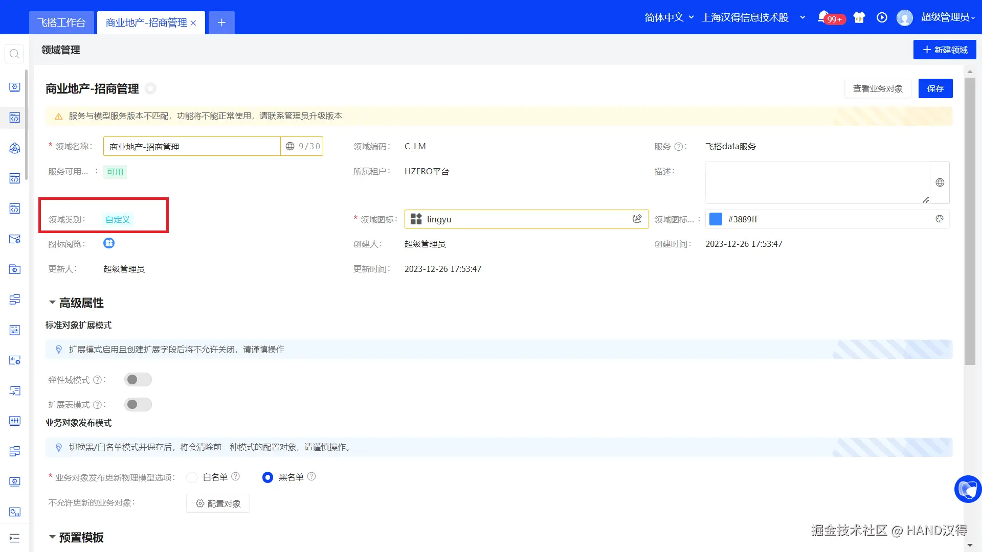Click the globe icon in description box
This screenshot has width=982, height=552.
click(940, 182)
